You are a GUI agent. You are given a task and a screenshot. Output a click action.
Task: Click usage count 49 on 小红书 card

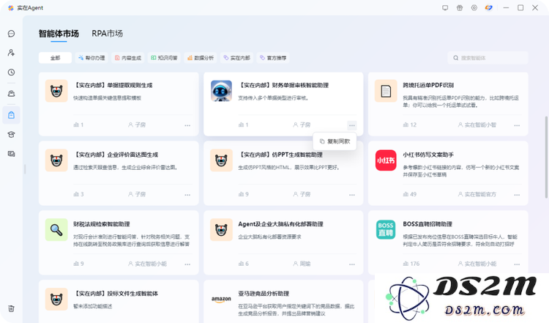tap(410, 194)
